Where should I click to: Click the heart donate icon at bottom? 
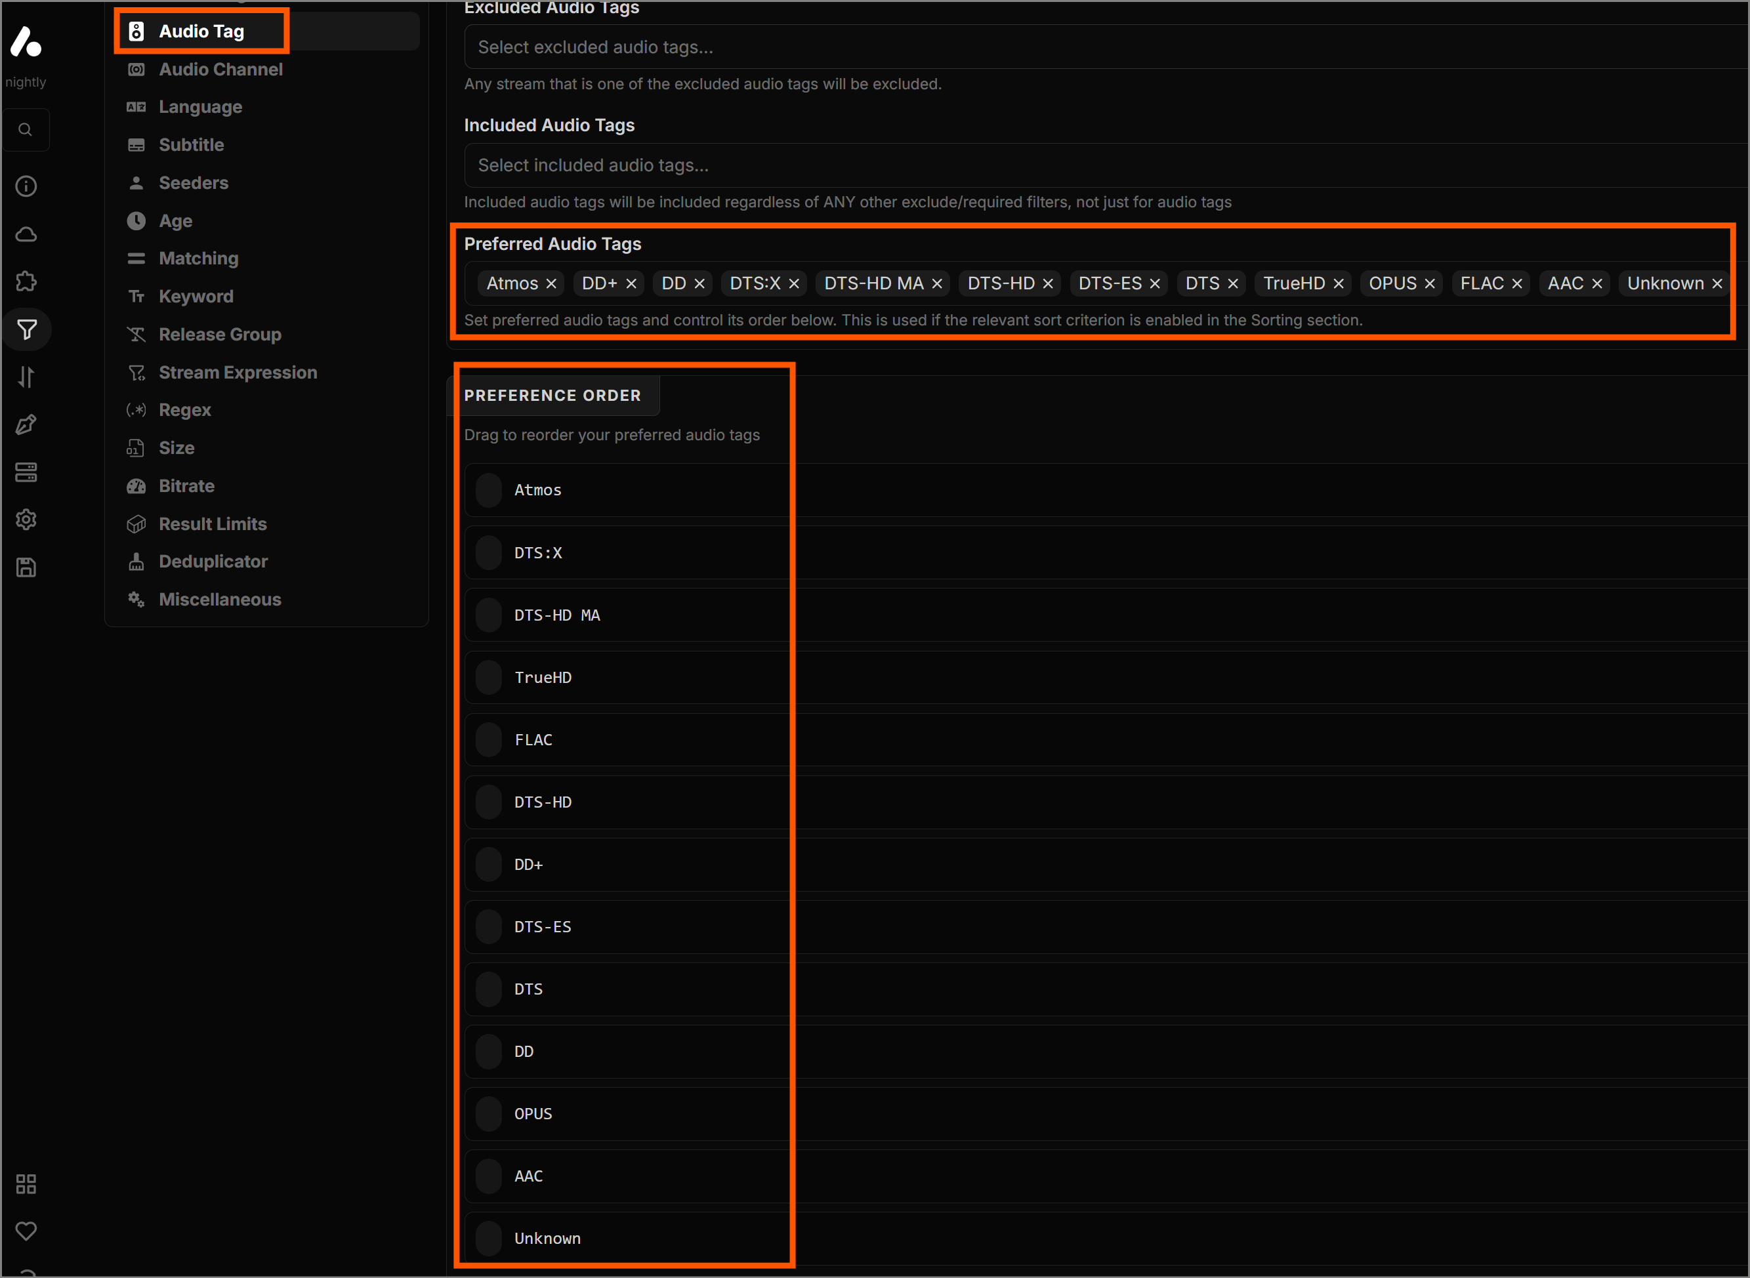26,1231
